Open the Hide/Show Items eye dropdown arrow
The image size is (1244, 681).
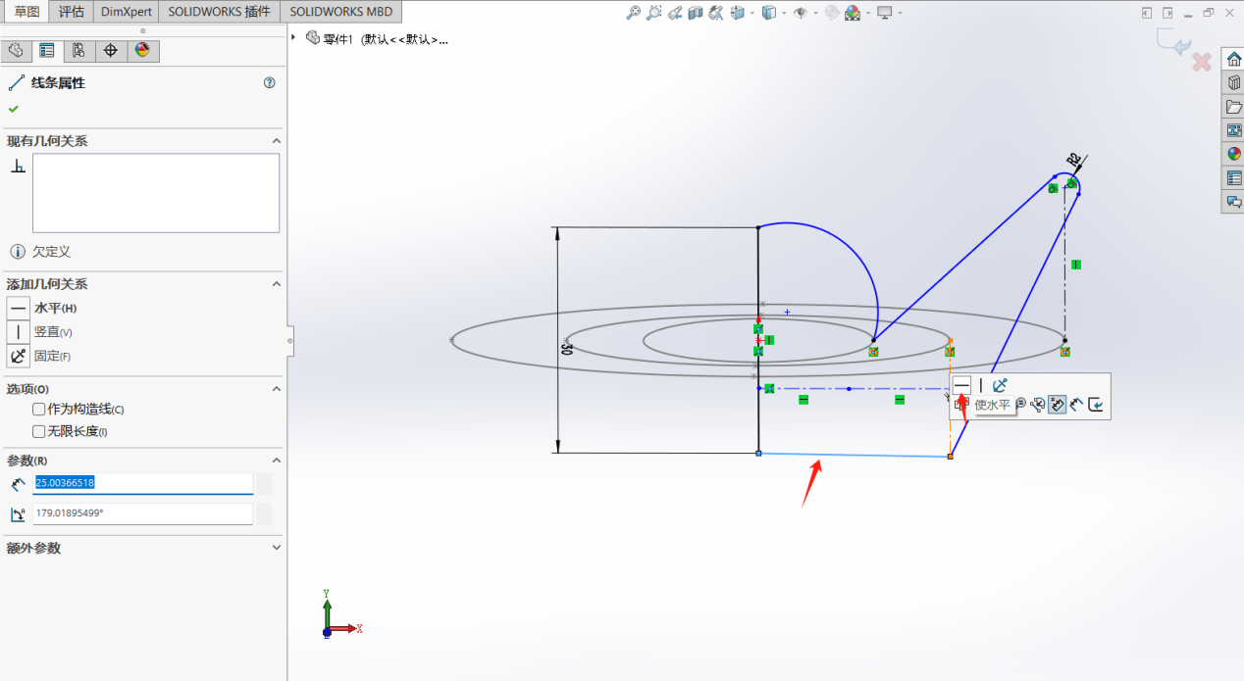point(817,14)
